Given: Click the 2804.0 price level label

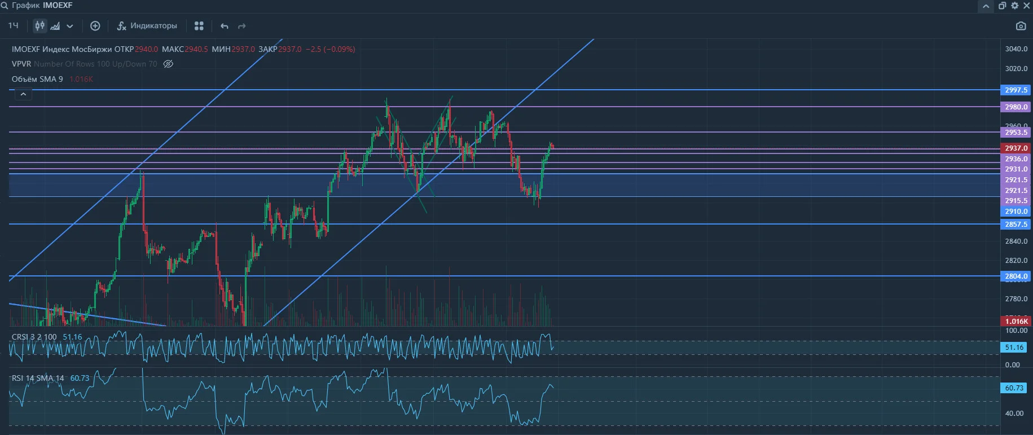Looking at the screenshot, I should tap(1016, 276).
